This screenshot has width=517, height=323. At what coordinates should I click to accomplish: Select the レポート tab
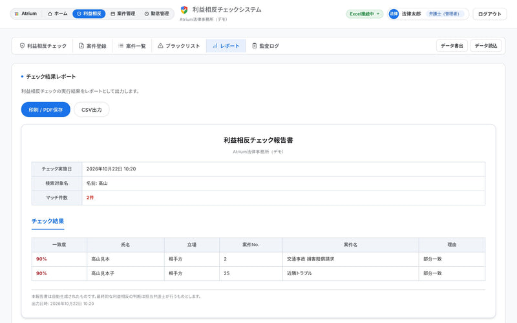(x=226, y=46)
